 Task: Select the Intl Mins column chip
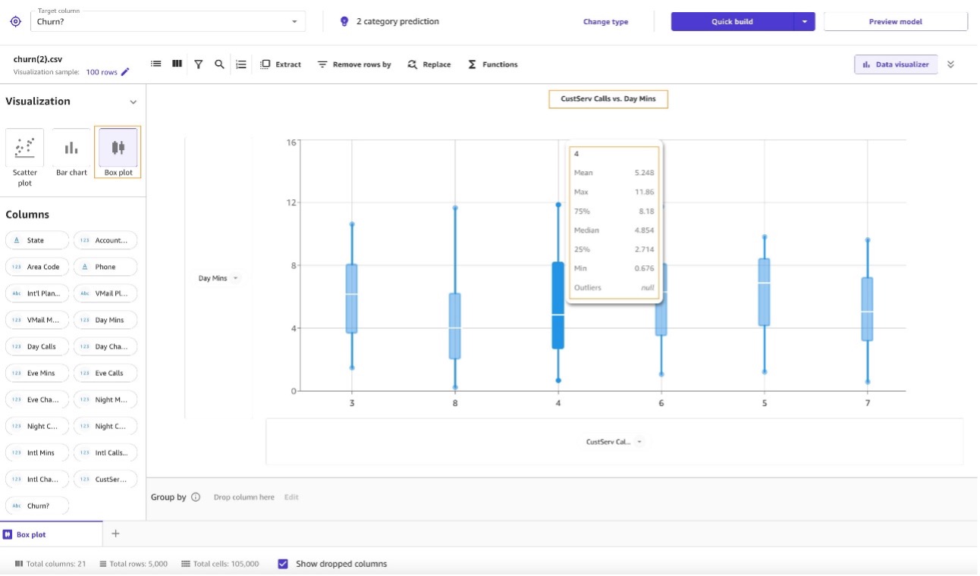[x=37, y=452]
